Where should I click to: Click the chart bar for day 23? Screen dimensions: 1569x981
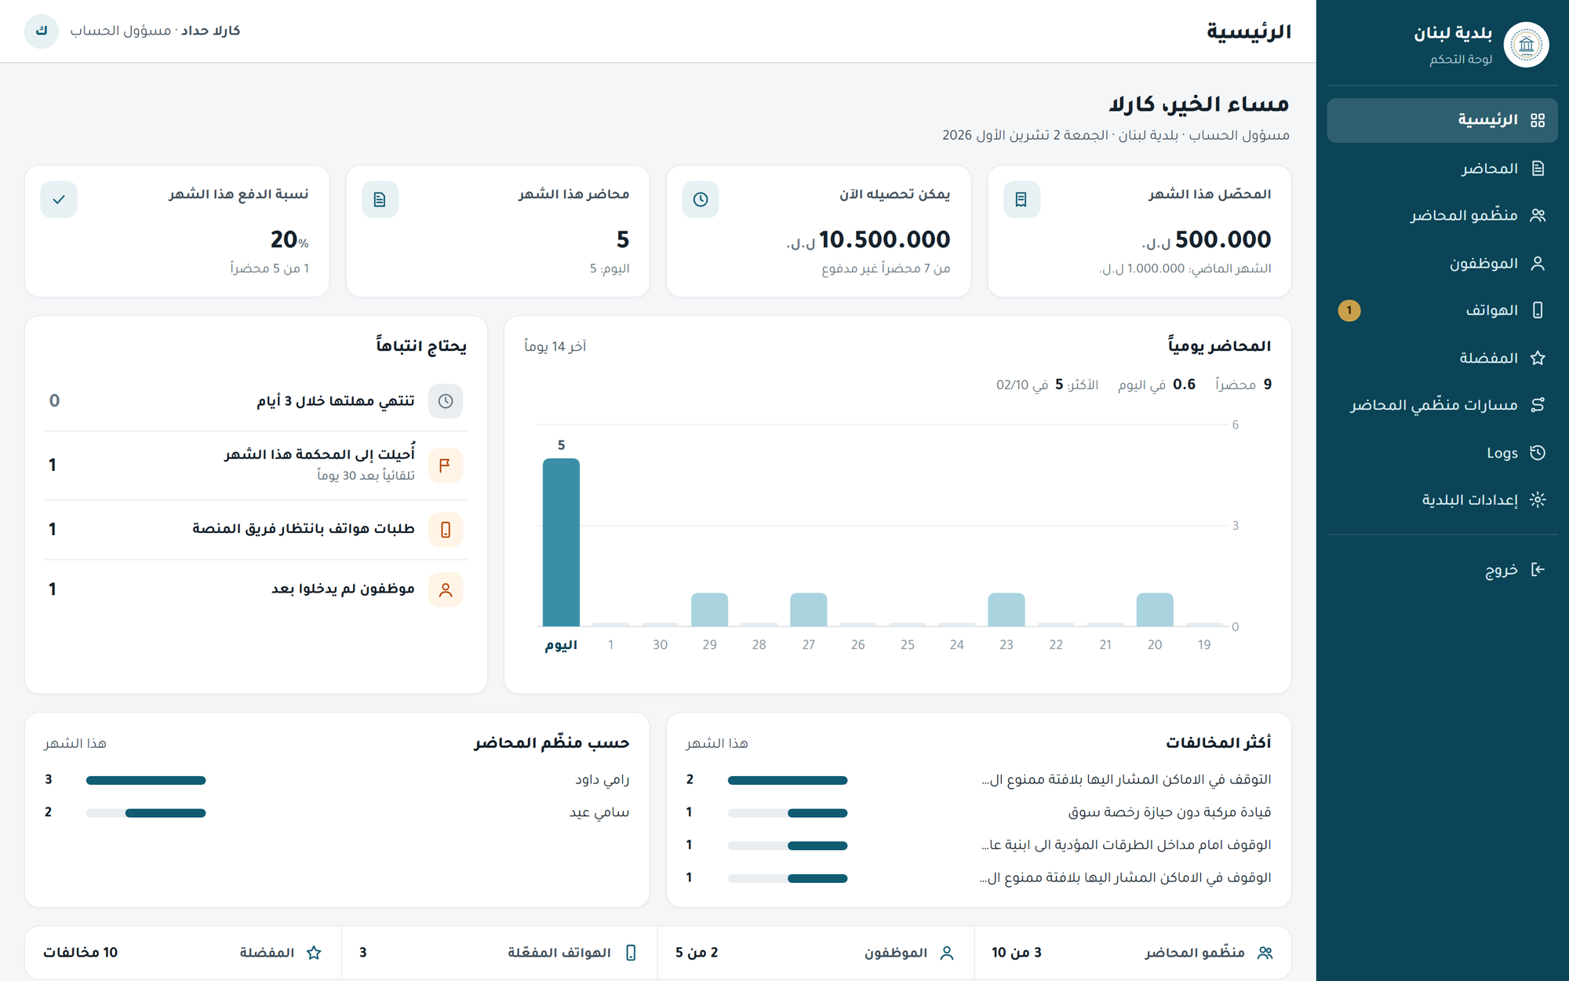click(1006, 610)
